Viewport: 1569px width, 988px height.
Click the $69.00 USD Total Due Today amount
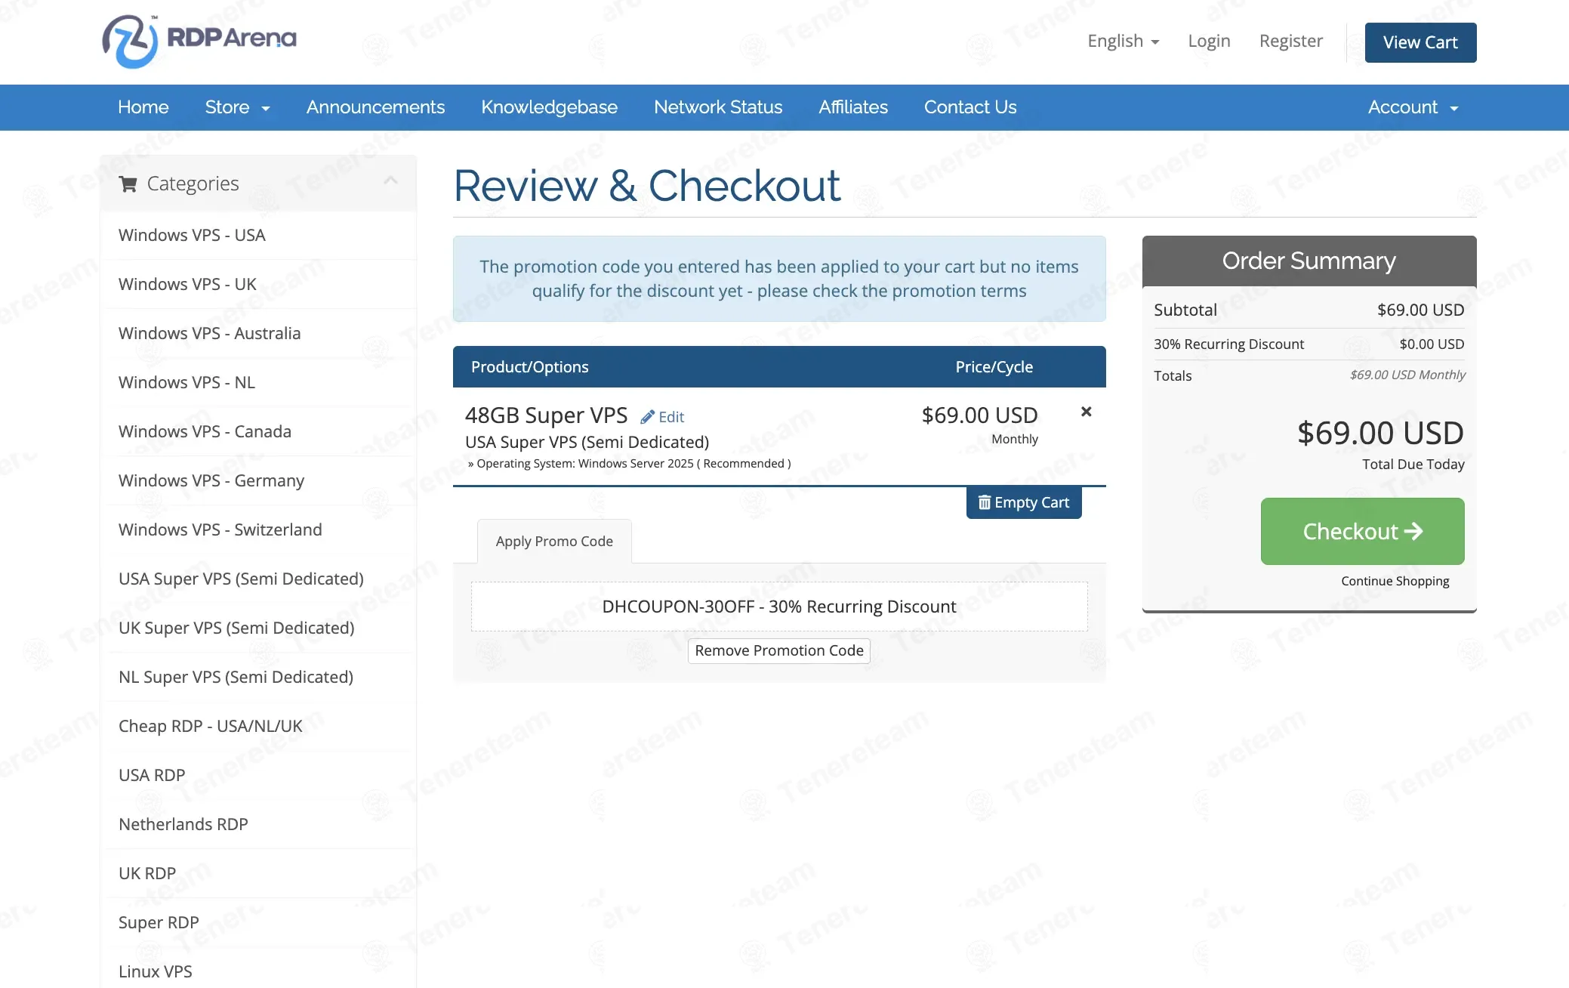coord(1380,433)
